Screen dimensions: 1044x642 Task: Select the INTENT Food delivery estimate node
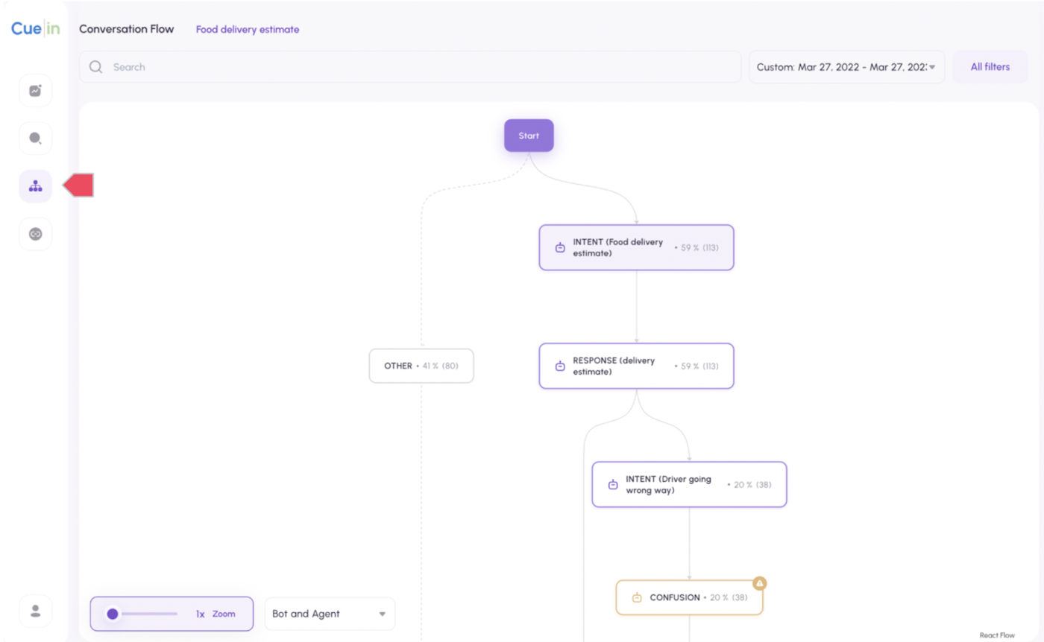pos(636,247)
